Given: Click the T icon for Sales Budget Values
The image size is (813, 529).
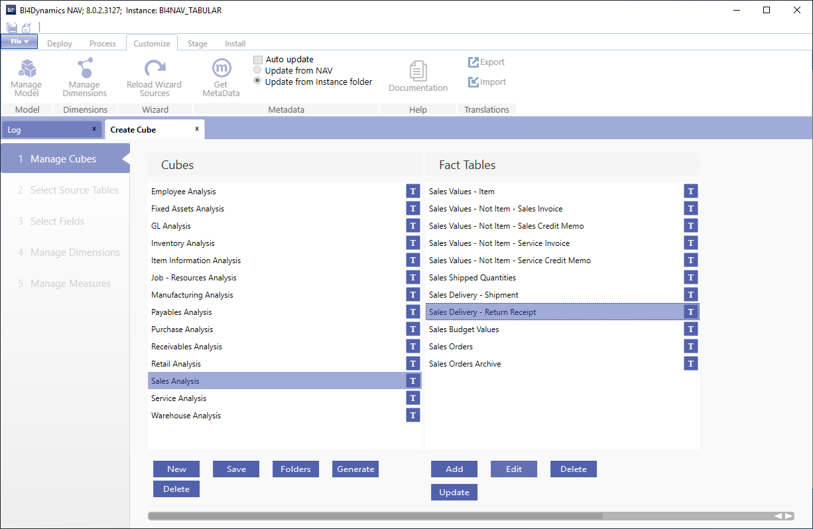Looking at the screenshot, I should 691,329.
